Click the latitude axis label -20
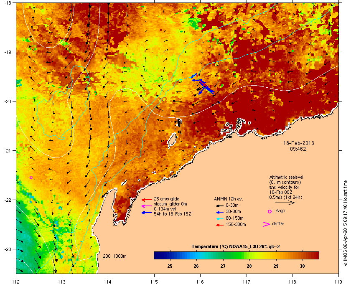 click(8, 101)
